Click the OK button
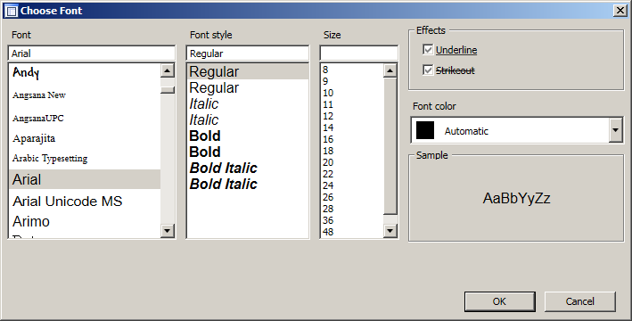 [500, 301]
